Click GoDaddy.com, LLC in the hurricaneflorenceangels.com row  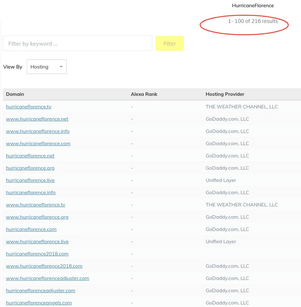click(x=227, y=303)
